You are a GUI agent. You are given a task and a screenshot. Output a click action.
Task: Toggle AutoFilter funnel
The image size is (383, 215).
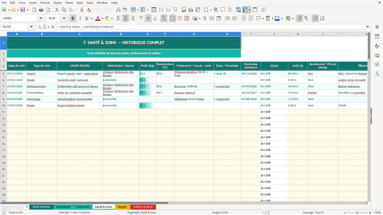click(x=175, y=10)
